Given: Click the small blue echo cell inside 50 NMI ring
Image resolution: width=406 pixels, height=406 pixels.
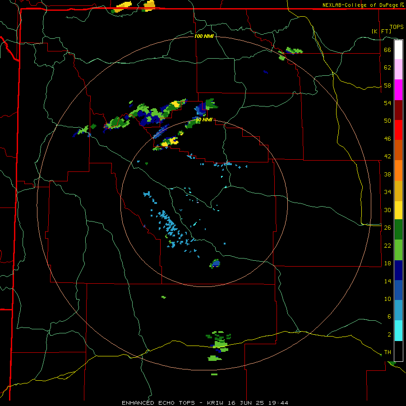Looking at the screenshot, I should click(x=215, y=263).
